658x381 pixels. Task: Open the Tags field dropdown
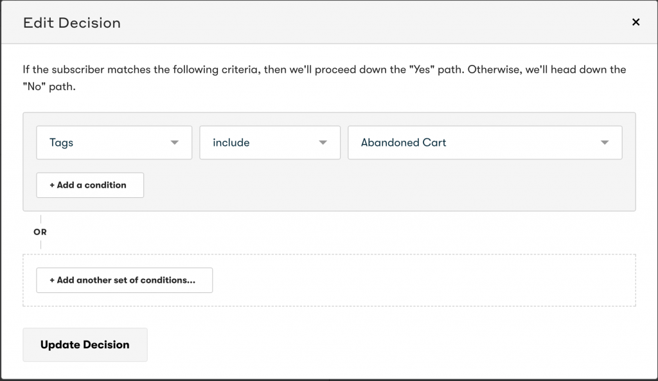(114, 143)
